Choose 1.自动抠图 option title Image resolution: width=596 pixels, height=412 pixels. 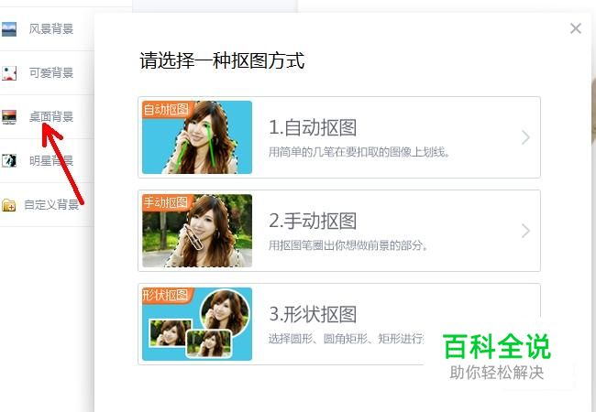tap(313, 127)
